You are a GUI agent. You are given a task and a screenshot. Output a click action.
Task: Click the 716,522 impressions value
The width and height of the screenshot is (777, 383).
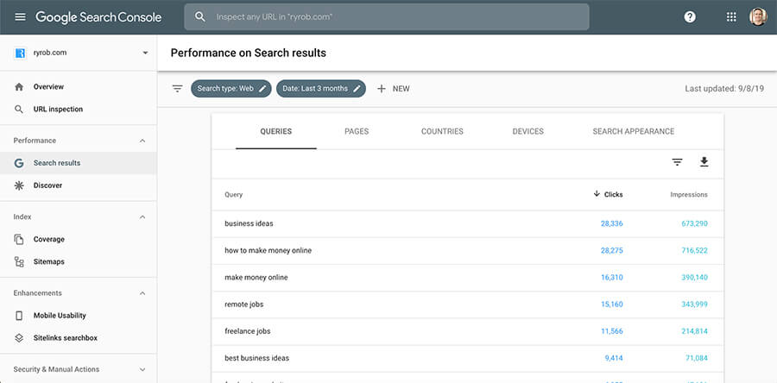tap(694, 250)
